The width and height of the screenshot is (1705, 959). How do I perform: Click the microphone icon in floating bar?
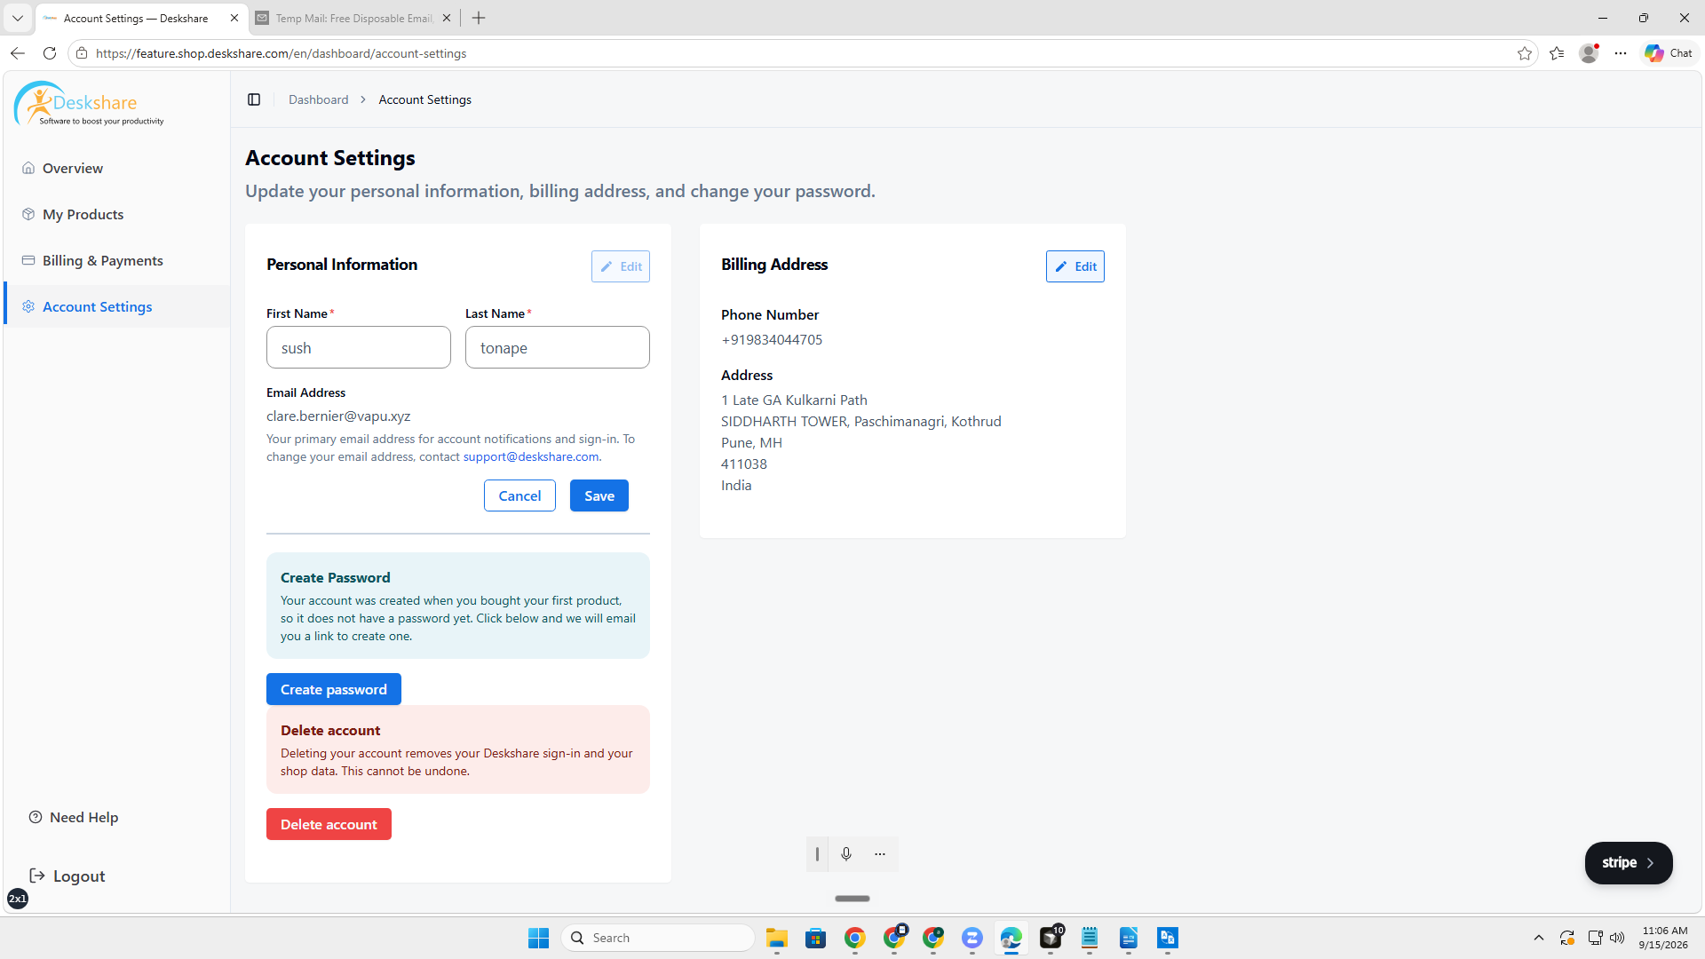[x=846, y=853]
